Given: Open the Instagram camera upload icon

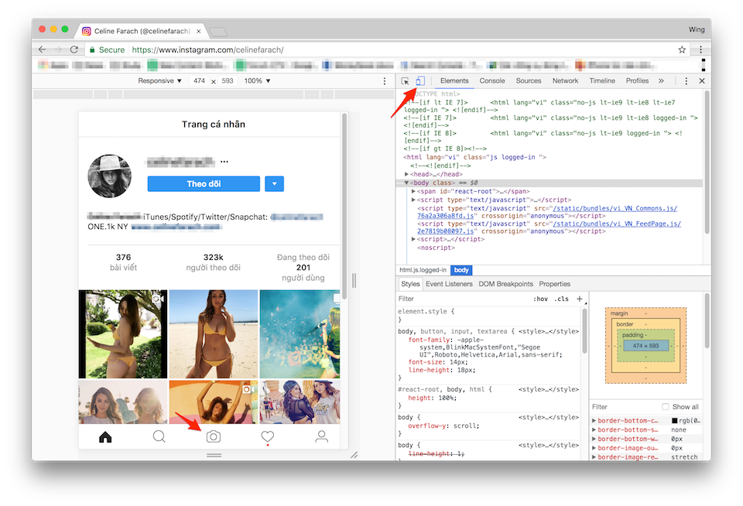Looking at the screenshot, I should 214,436.
